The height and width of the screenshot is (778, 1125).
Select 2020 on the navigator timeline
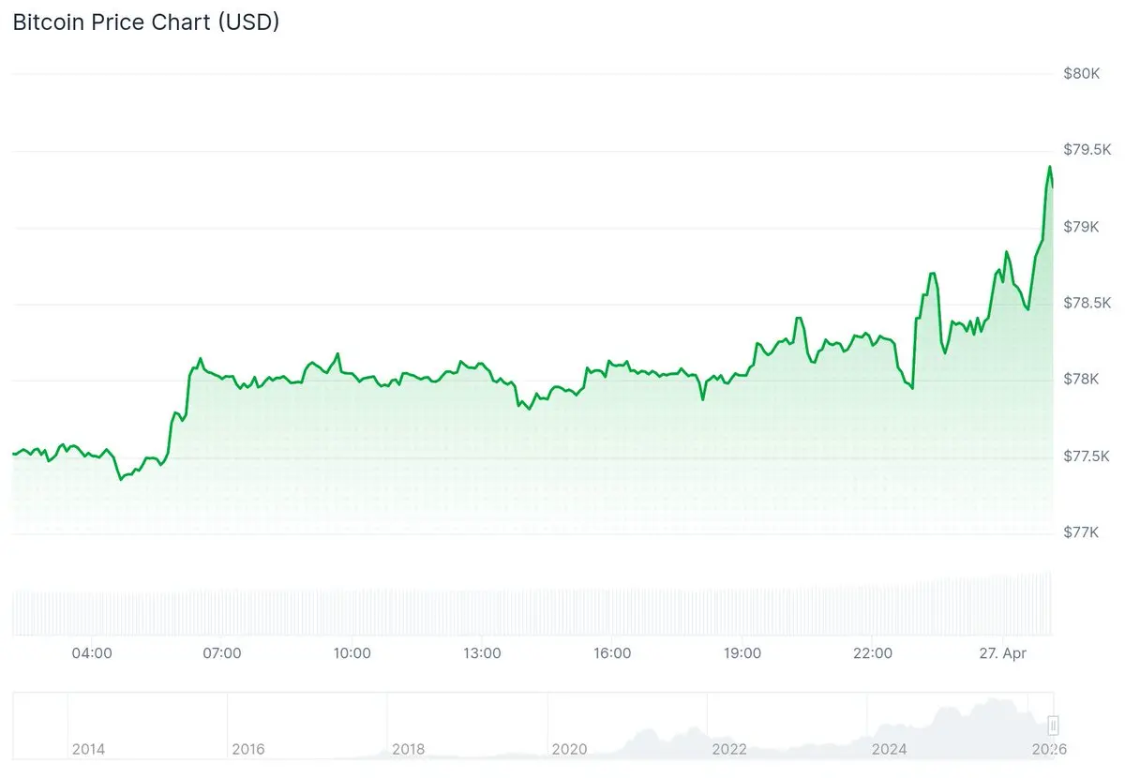(569, 749)
